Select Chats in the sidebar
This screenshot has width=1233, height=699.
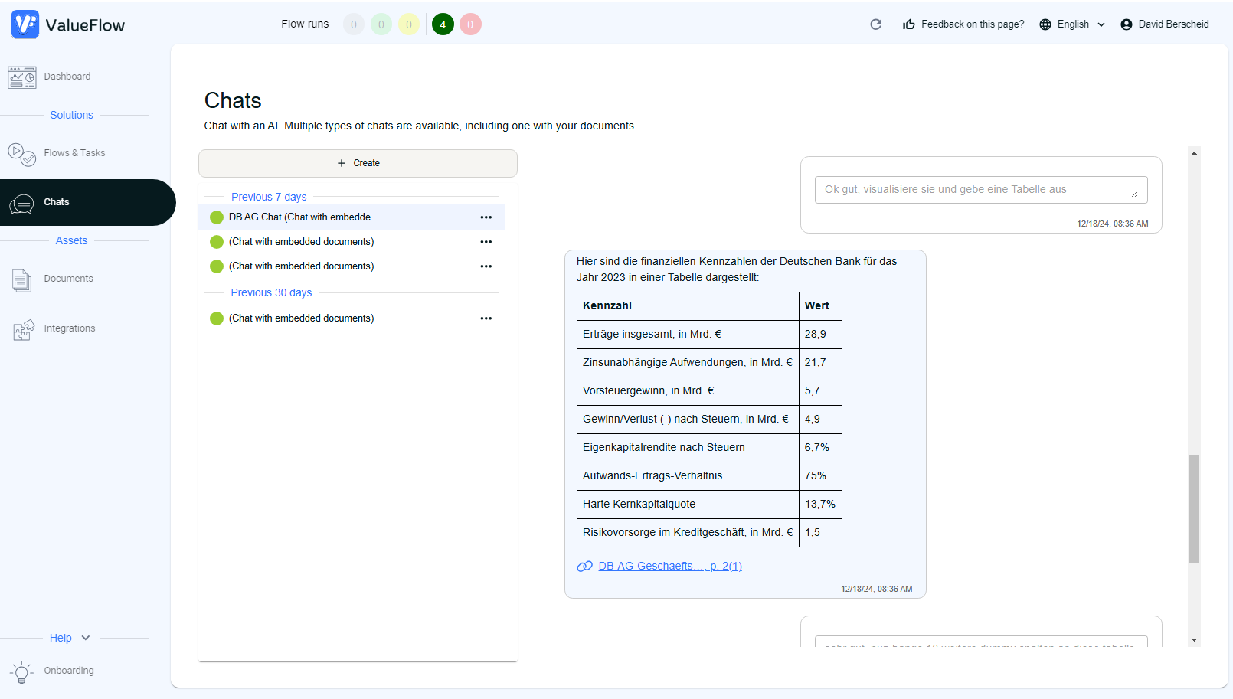(x=57, y=202)
